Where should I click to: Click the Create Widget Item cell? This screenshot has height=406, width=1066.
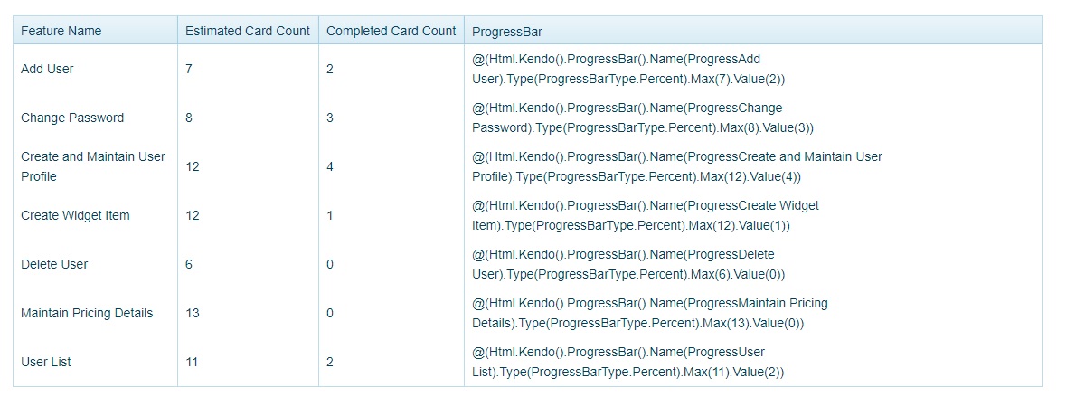(75, 215)
